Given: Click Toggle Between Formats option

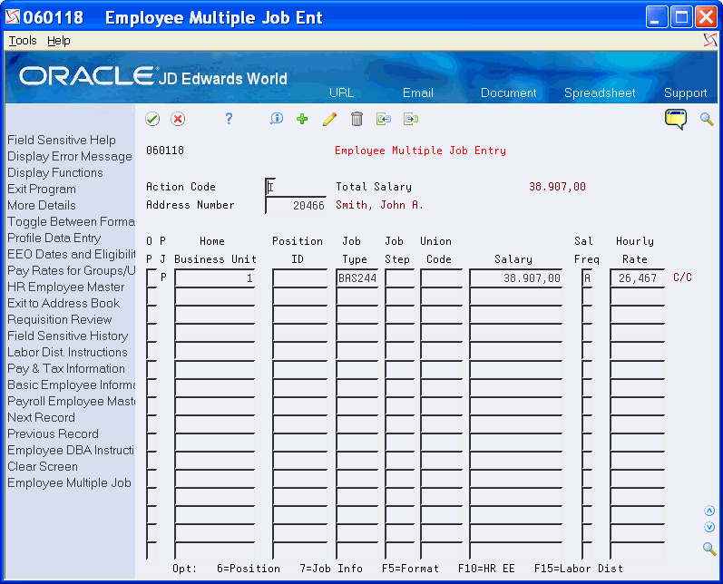Looking at the screenshot, I should 71,221.
